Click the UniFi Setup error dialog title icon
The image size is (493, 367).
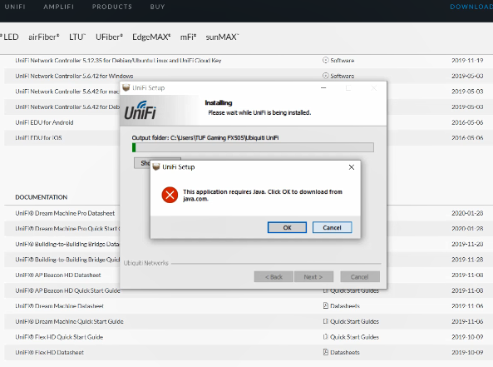156,166
